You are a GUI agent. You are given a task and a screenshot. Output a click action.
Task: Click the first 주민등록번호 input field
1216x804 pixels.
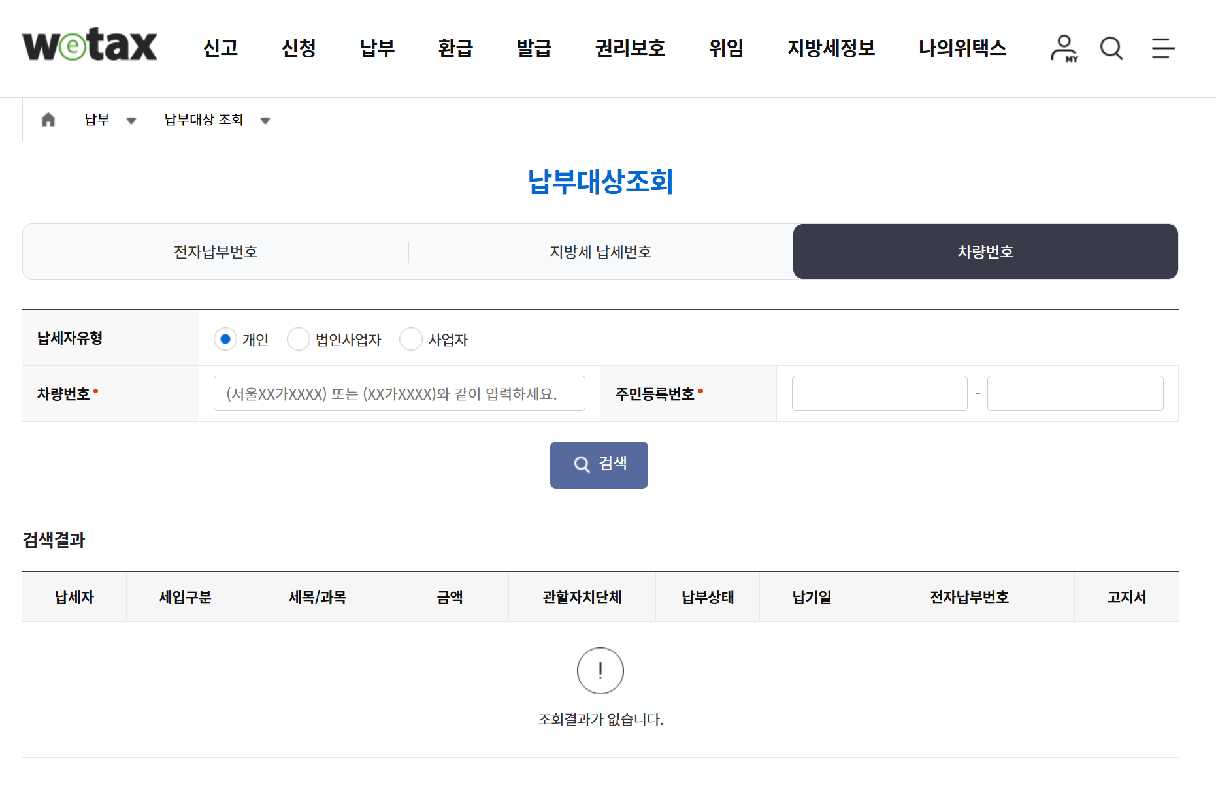(879, 393)
